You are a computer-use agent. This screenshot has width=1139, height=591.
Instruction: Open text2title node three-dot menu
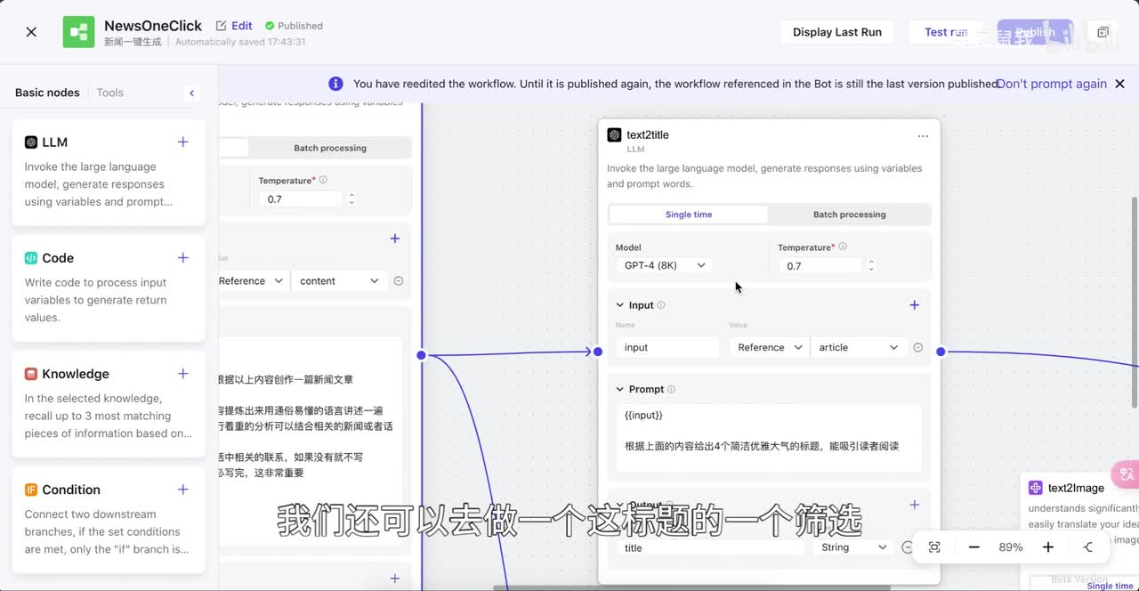(x=923, y=136)
